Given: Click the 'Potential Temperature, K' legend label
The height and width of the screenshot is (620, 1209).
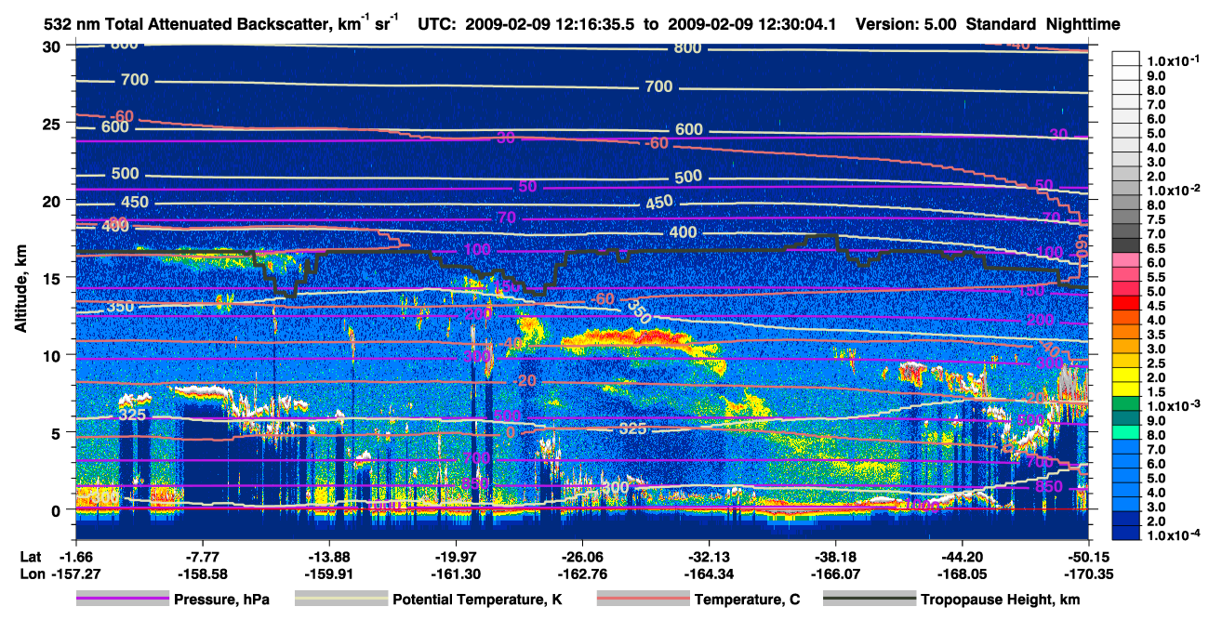Looking at the screenshot, I should [x=478, y=600].
